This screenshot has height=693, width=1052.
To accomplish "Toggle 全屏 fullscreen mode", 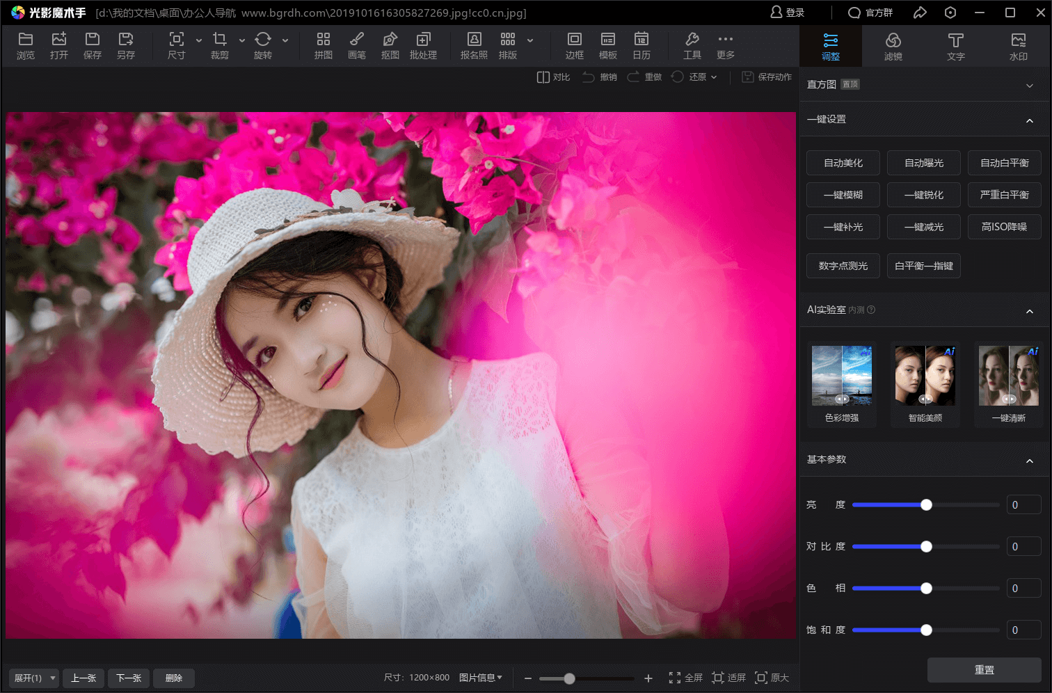I will [685, 678].
